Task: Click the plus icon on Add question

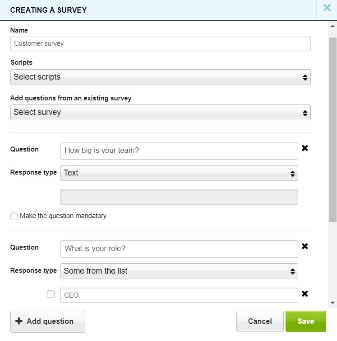Action: point(19,322)
